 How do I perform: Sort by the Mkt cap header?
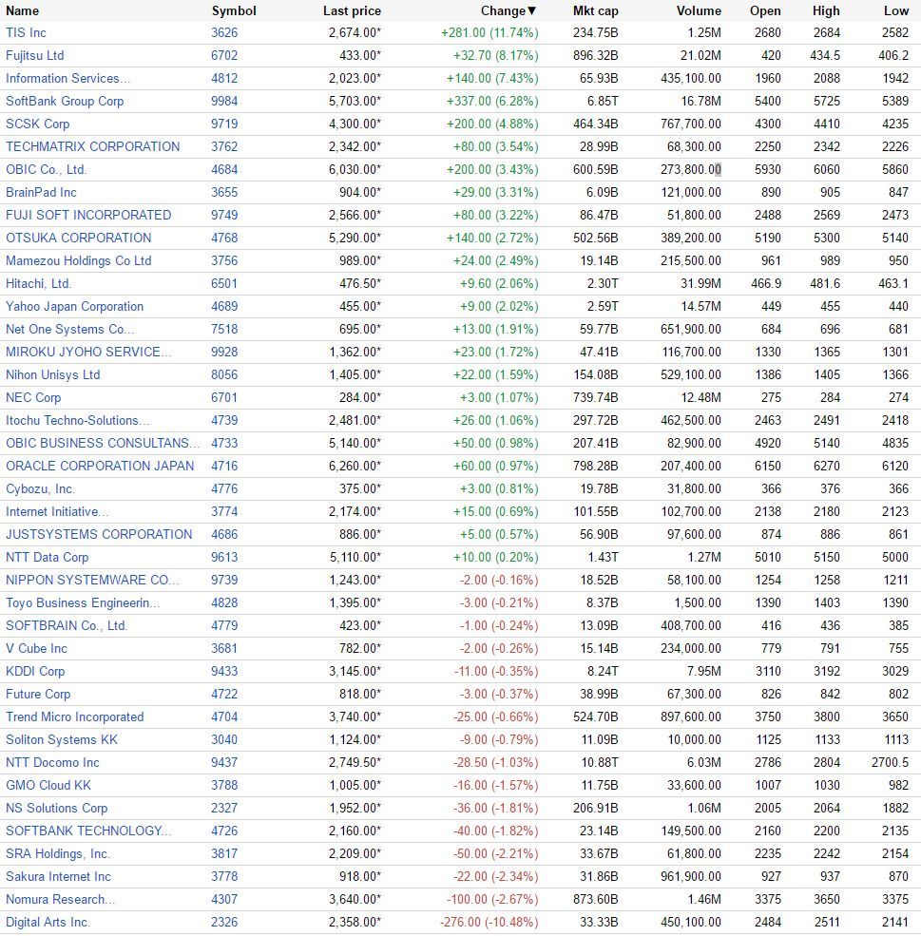(595, 10)
